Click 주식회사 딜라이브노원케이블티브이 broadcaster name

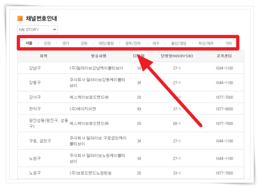point(97,158)
